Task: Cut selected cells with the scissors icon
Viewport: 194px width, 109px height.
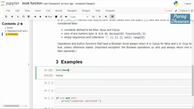Action: (x=18, y=17)
